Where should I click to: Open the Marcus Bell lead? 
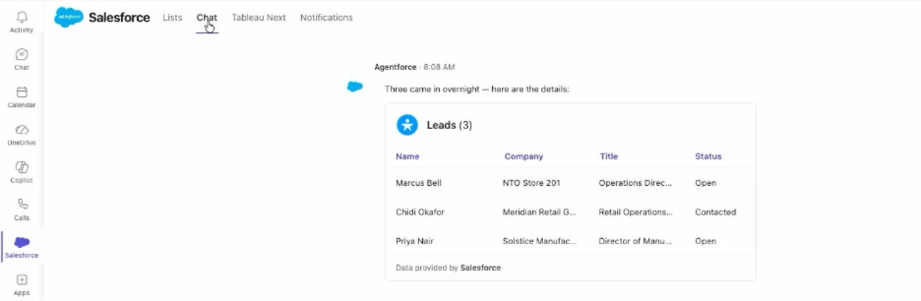tap(418, 183)
